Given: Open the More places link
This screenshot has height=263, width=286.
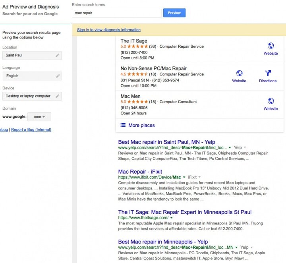Looking at the screenshot, I should tap(141, 125).
